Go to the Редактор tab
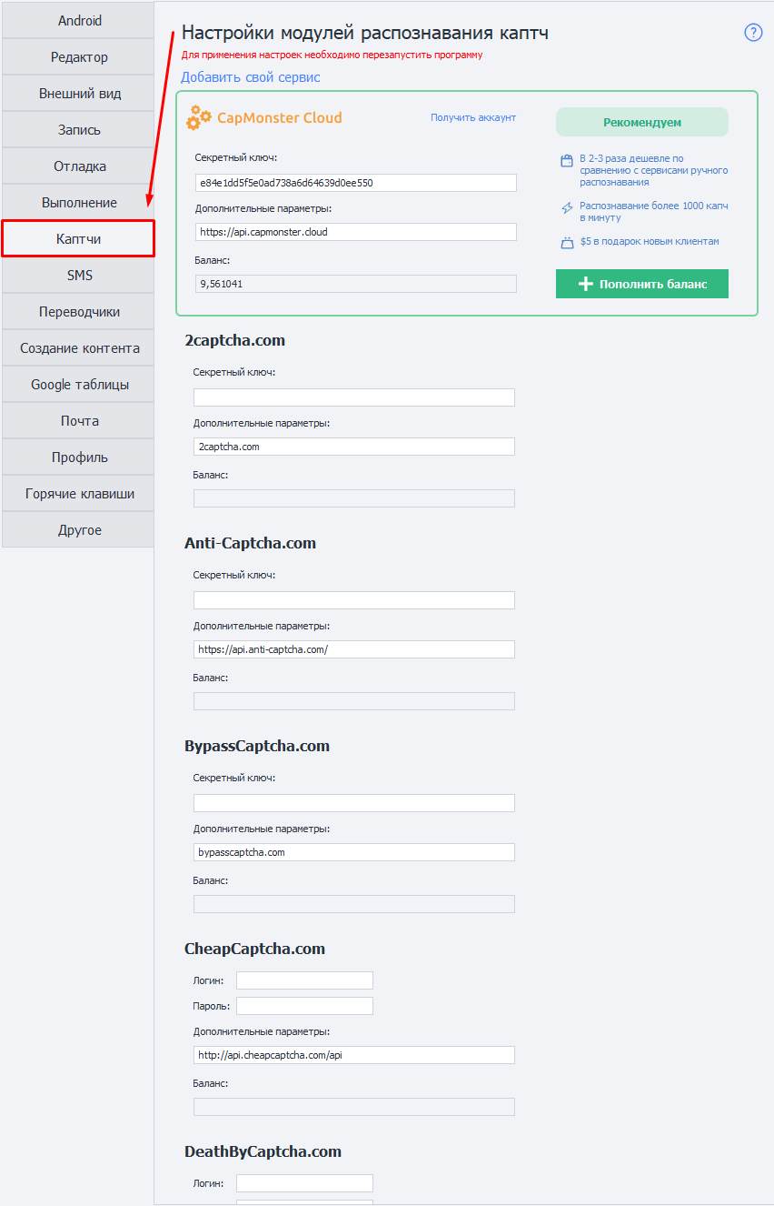This screenshot has height=1206, width=774. click(x=78, y=56)
